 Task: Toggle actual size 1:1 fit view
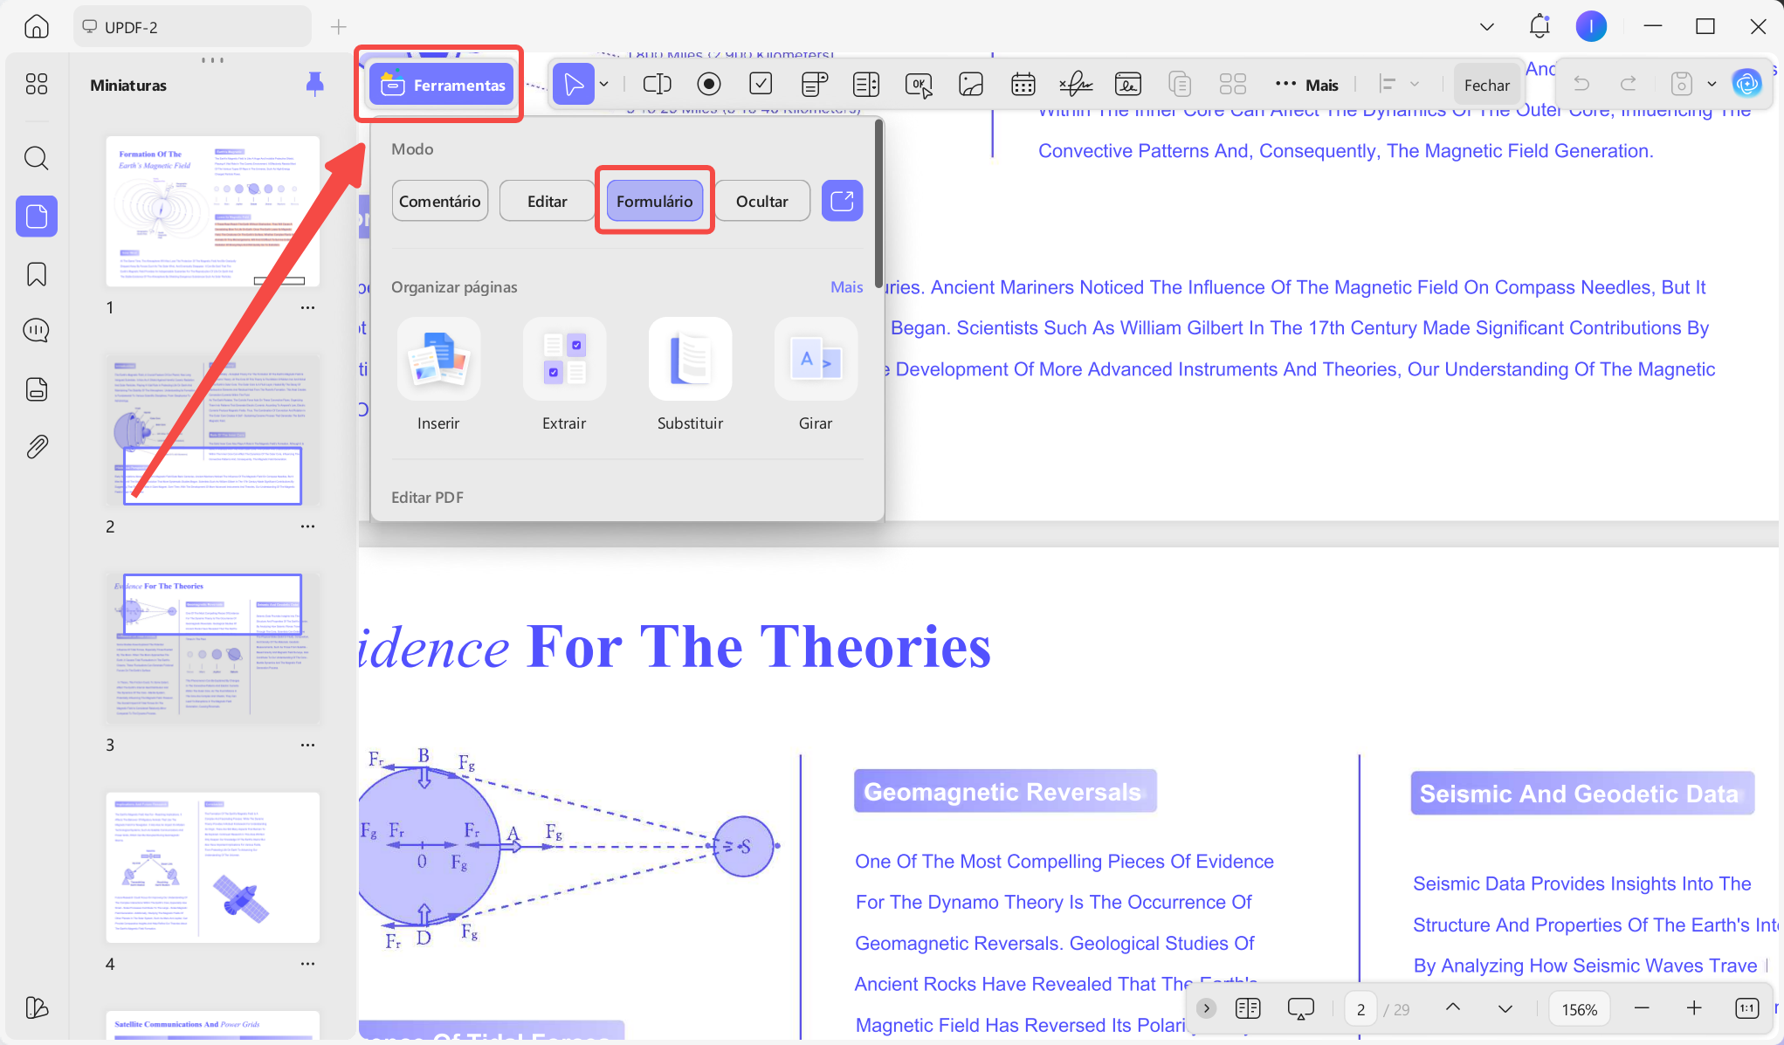click(x=1747, y=1009)
